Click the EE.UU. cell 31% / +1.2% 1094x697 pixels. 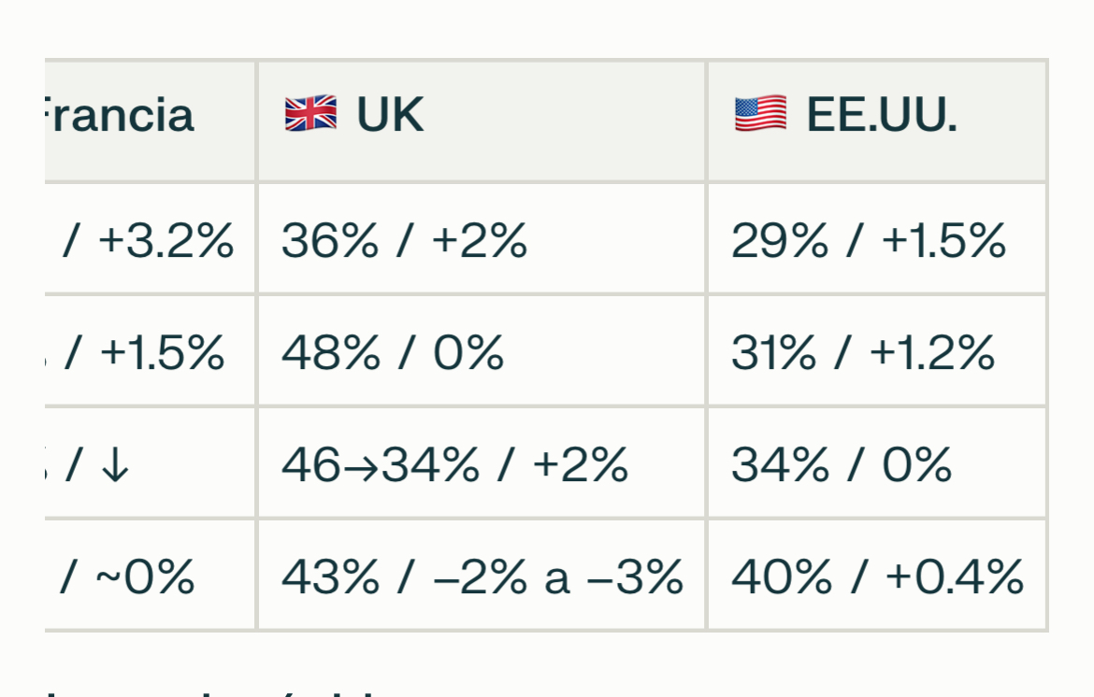[862, 352]
